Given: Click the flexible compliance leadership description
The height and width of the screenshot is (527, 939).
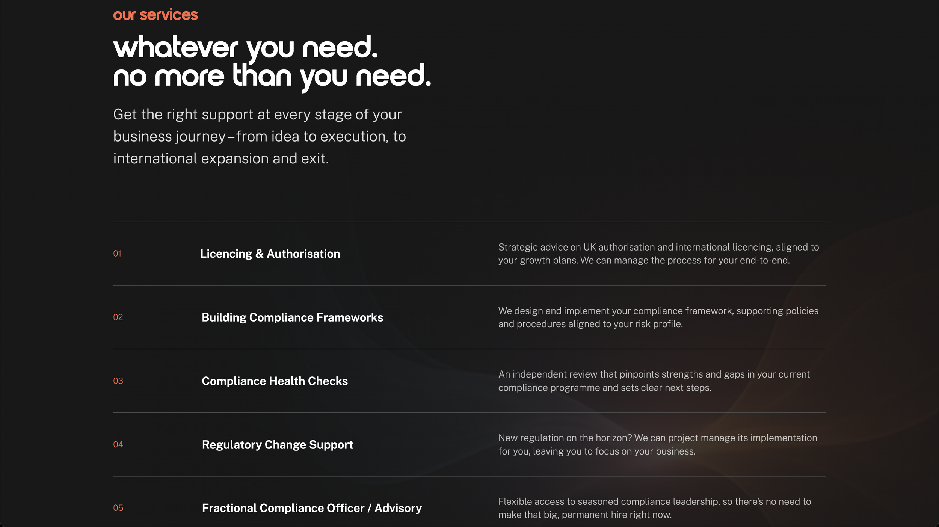Looking at the screenshot, I should pyautogui.click(x=654, y=508).
